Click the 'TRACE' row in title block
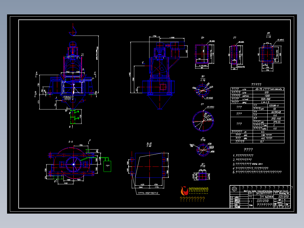Image resolution: width=304 pixels, height=228 pixels. point(239,207)
